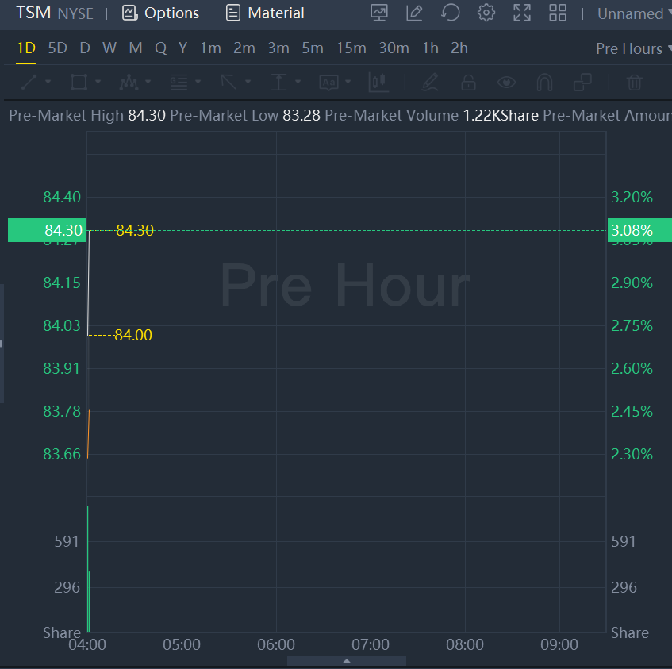This screenshot has height=669, width=672.
Task: Switch to the 5D timeframe tab
Action: (x=58, y=48)
